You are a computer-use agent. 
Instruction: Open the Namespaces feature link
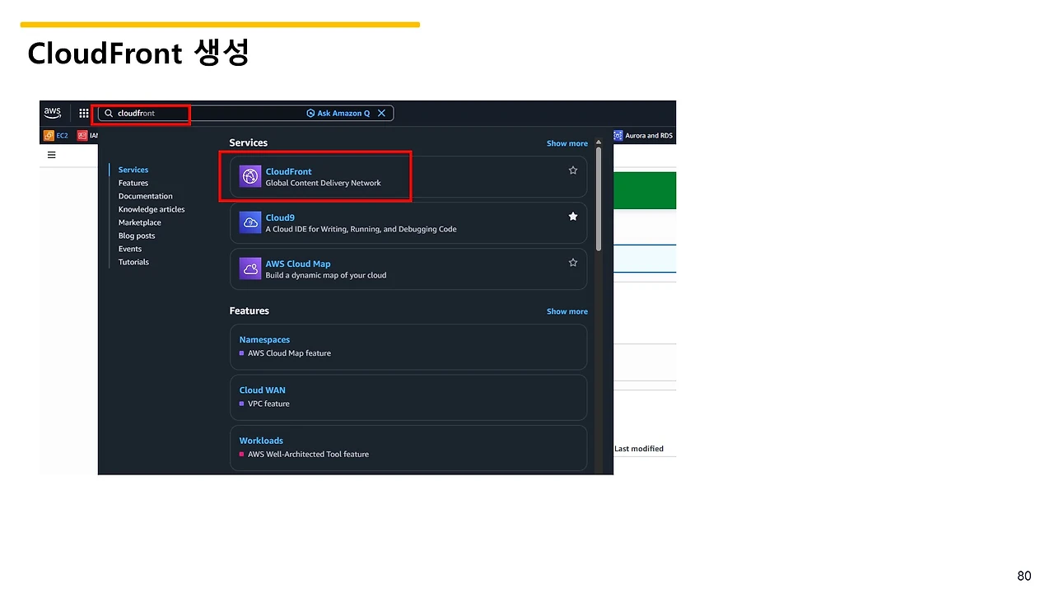click(x=264, y=339)
